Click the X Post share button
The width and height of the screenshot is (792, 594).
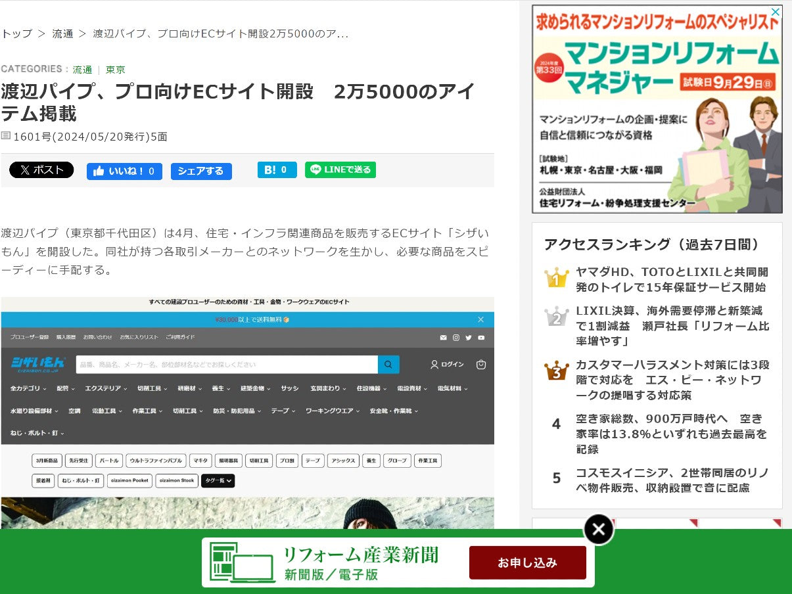pyautogui.click(x=41, y=170)
